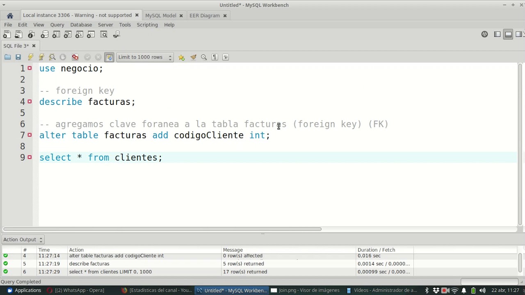Open a SQL script file in new tab
525x295 pixels.
(x=18, y=35)
